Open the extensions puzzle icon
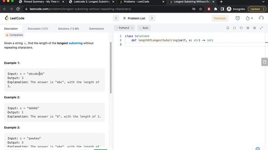The height and width of the screenshot is (150, 268). 216,9
